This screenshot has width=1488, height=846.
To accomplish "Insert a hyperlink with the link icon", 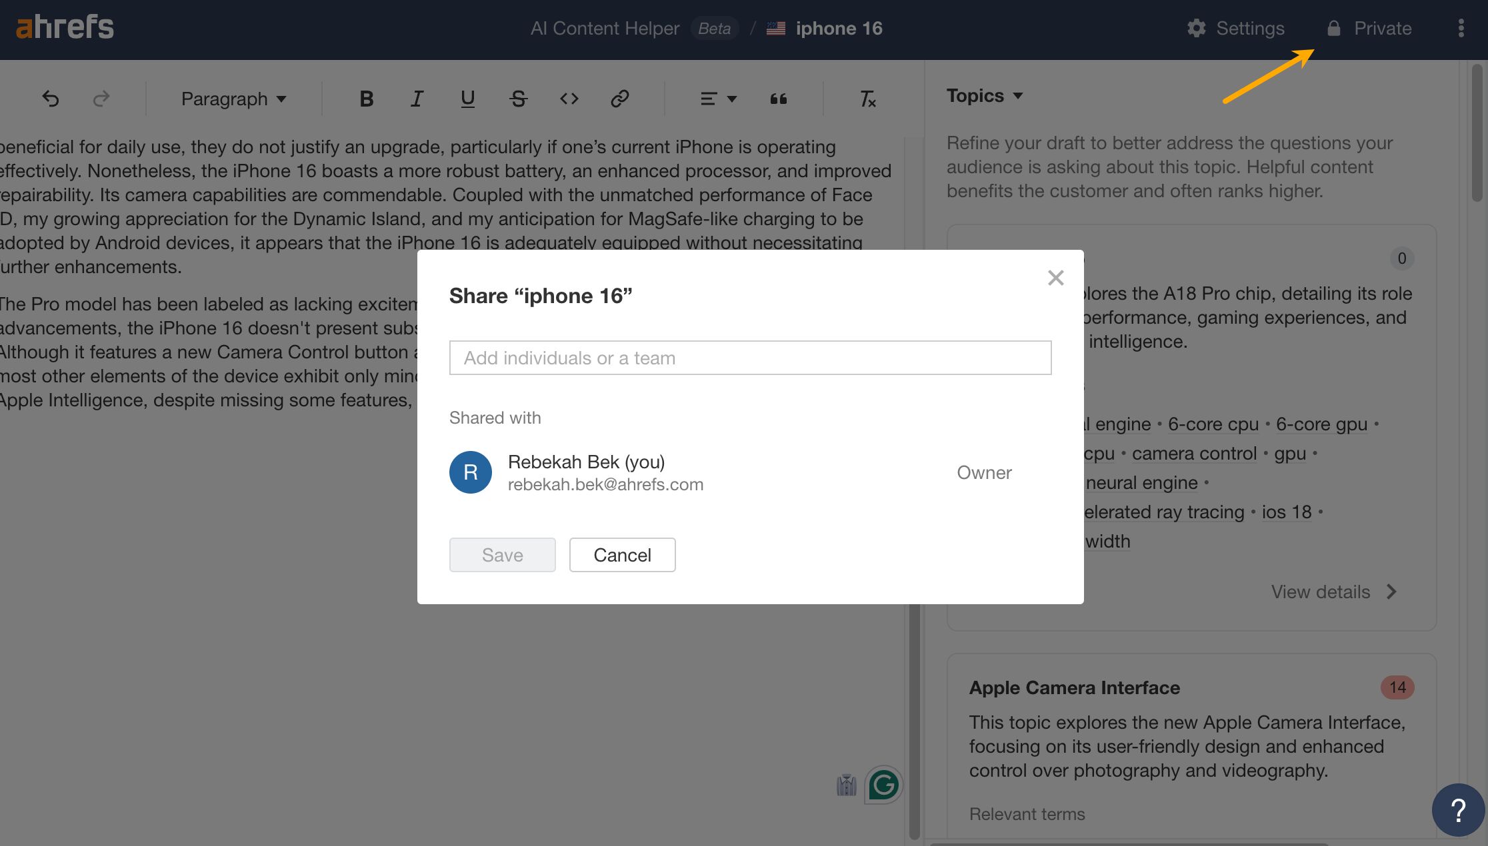I will pos(619,99).
